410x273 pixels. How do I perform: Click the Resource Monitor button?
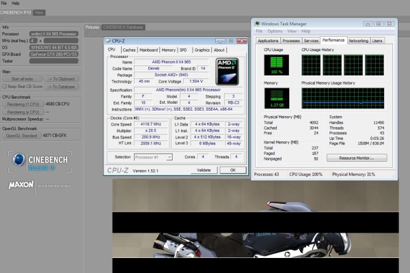click(x=357, y=158)
